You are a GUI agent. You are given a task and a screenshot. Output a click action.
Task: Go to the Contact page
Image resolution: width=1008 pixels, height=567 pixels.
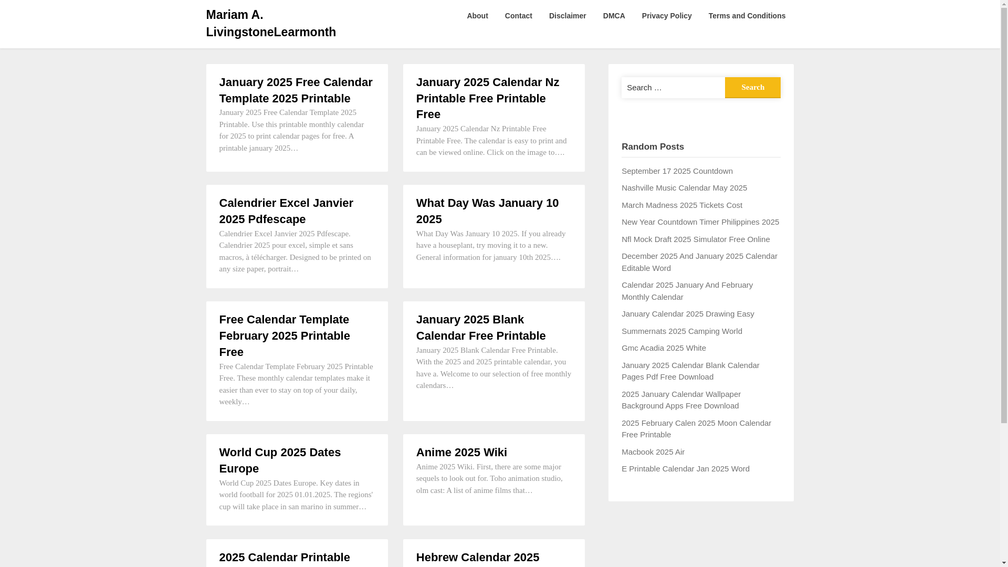(x=518, y=16)
